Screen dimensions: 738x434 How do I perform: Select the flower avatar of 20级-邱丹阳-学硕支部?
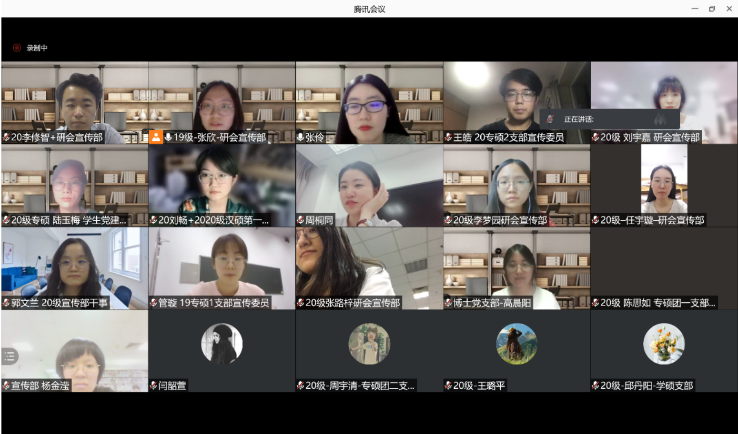point(664,344)
